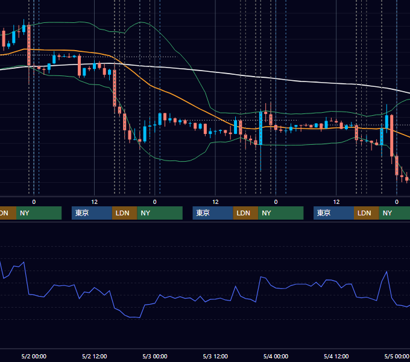Select the LDN session block on 5/4
The height and width of the screenshot is (362, 410).
click(x=367, y=213)
